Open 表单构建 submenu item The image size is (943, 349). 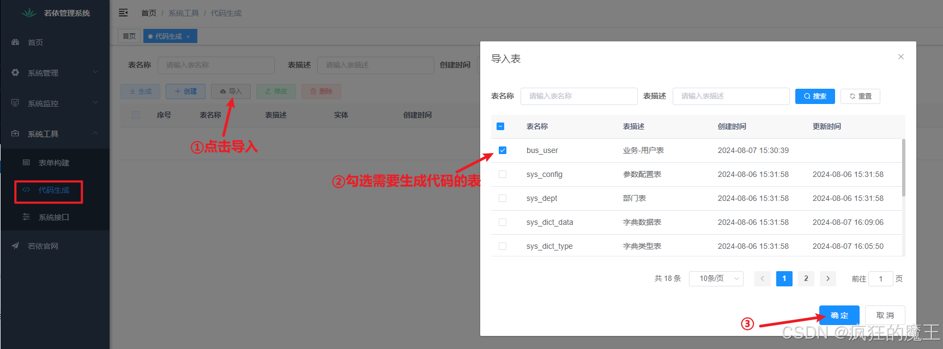point(55,162)
